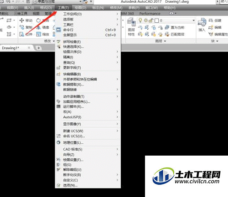228x197 pixels.
Task: Open Rectangle tool dropdown arrow
Action: click(14, 20)
